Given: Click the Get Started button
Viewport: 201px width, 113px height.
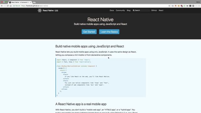Looking at the screenshot, I should 89,32.
